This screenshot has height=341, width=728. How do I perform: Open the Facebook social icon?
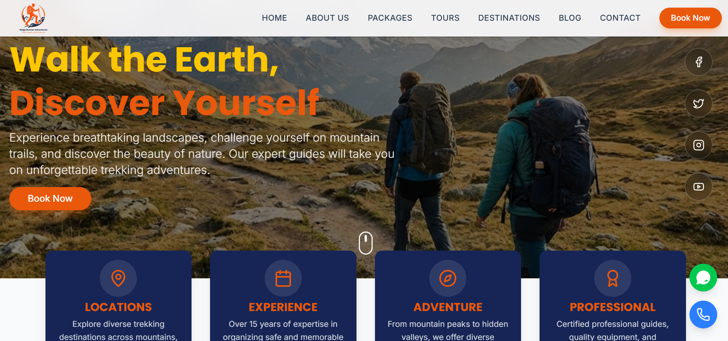(698, 62)
